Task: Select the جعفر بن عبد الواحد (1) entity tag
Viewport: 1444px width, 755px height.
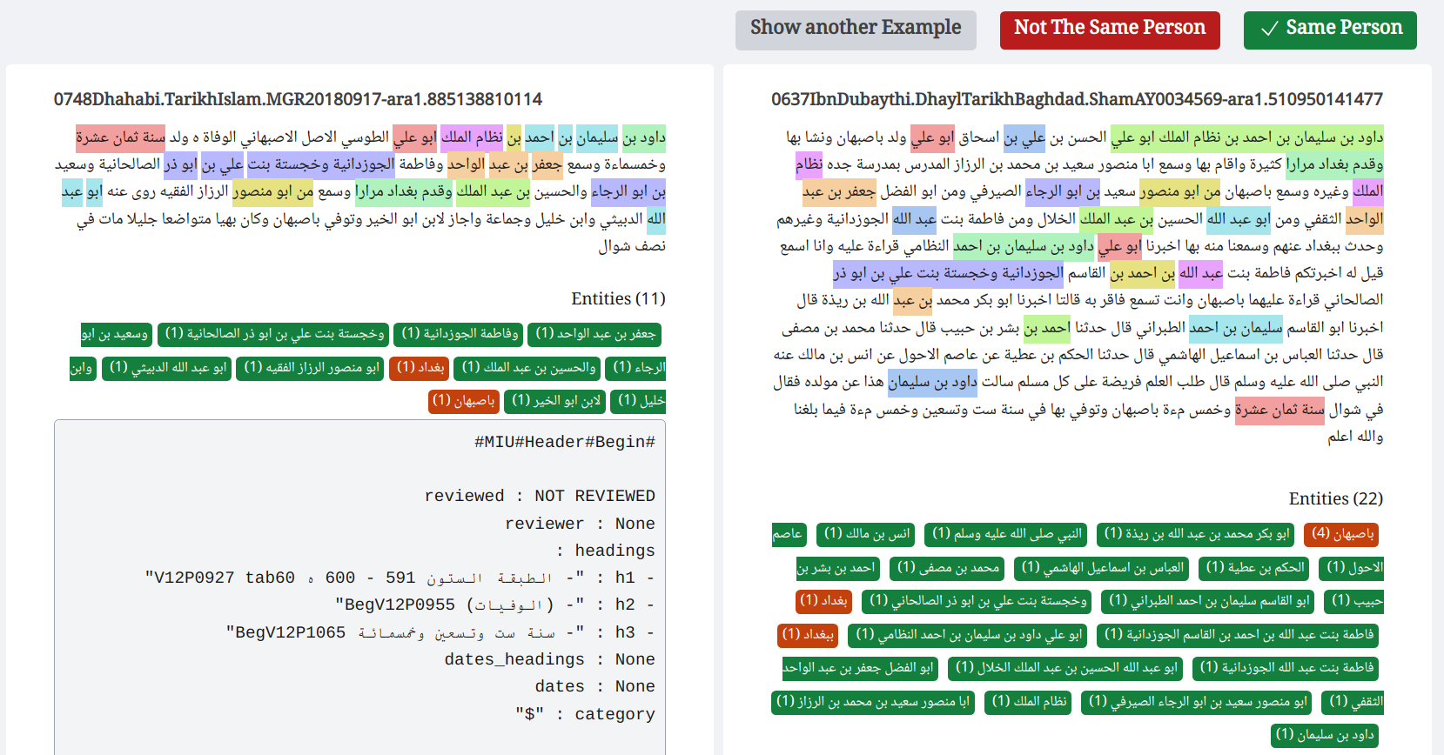Action: coord(594,334)
